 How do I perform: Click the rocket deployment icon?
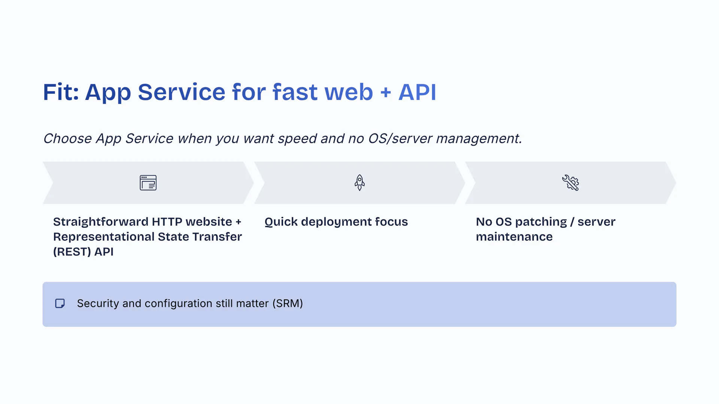[359, 183]
